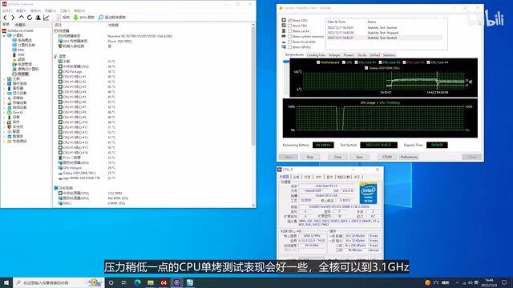Expand the Motherboard tree node
The image size is (513, 288).
click(x=5, y=78)
